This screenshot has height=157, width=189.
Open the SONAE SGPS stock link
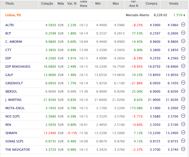click(14, 141)
